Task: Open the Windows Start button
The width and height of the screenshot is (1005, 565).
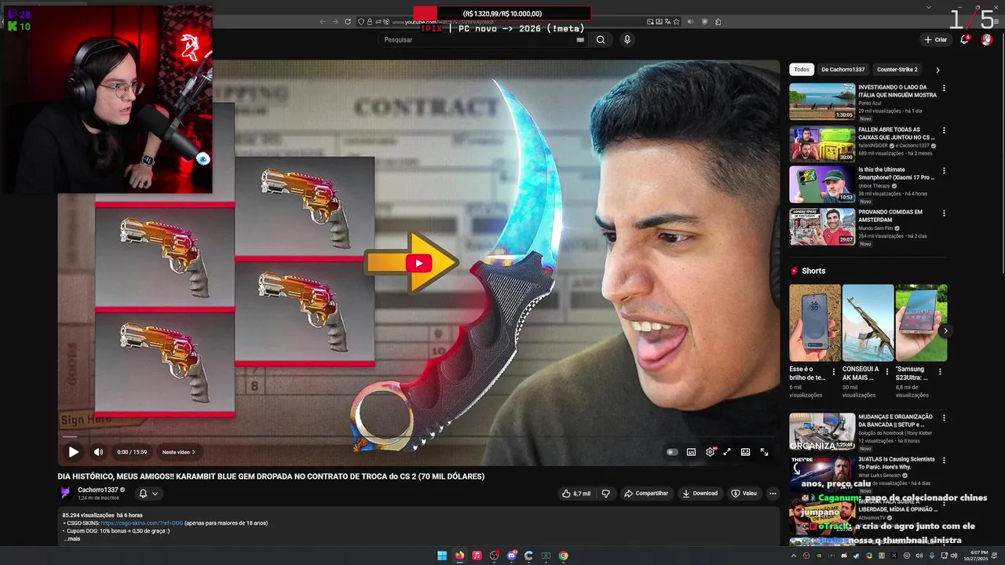Action: [442, 556]
